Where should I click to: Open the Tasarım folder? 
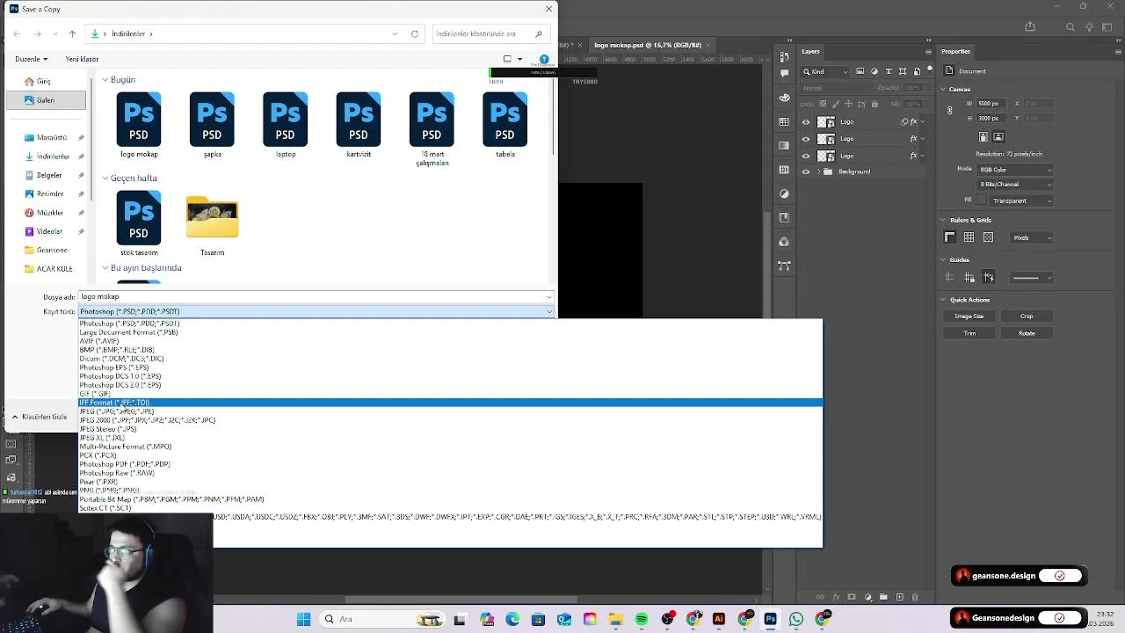(x=212, y=224)
